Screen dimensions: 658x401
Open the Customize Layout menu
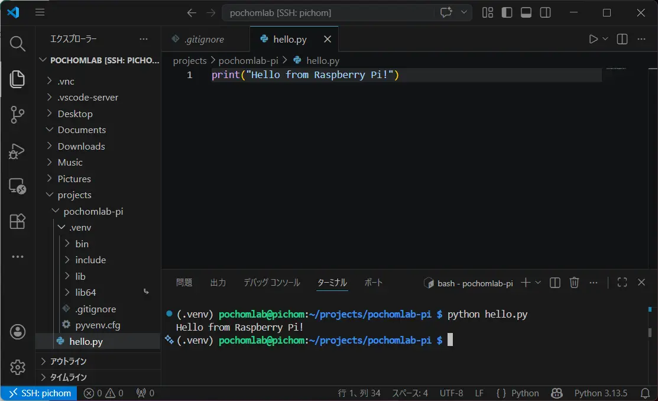tap(488, 12)
